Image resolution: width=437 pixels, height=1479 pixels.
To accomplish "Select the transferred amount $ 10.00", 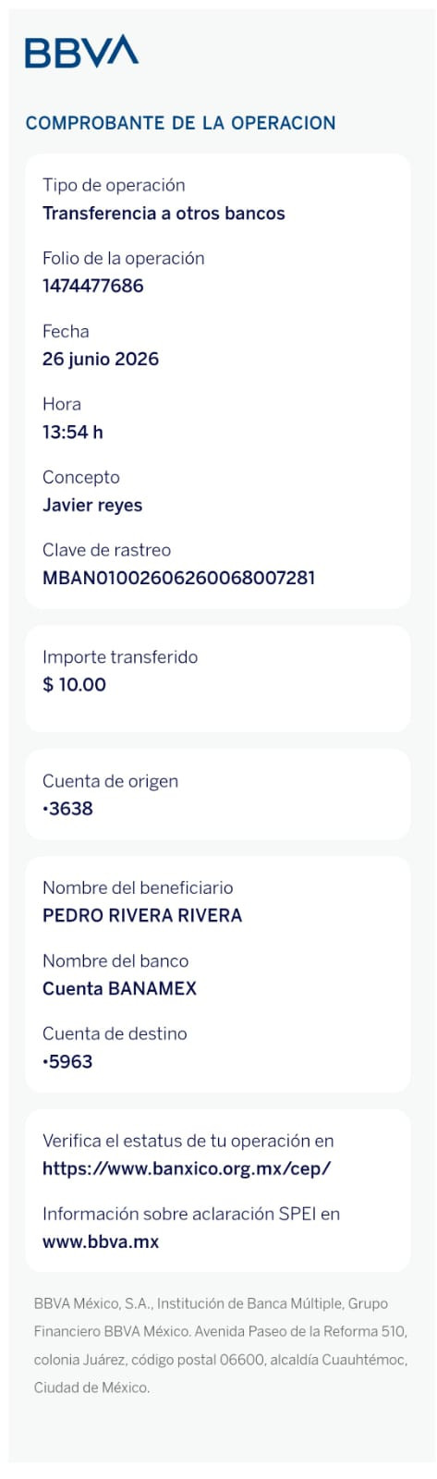I will 74,685.
